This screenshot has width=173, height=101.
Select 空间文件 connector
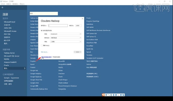point(7,37)
